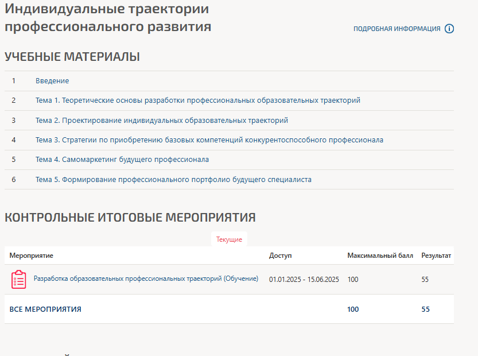Viewport: 478px width, 356px height.
Task: Select Тема 2. Проектирование индивидуальных образовательных траекторий
Action: point(161,121)
